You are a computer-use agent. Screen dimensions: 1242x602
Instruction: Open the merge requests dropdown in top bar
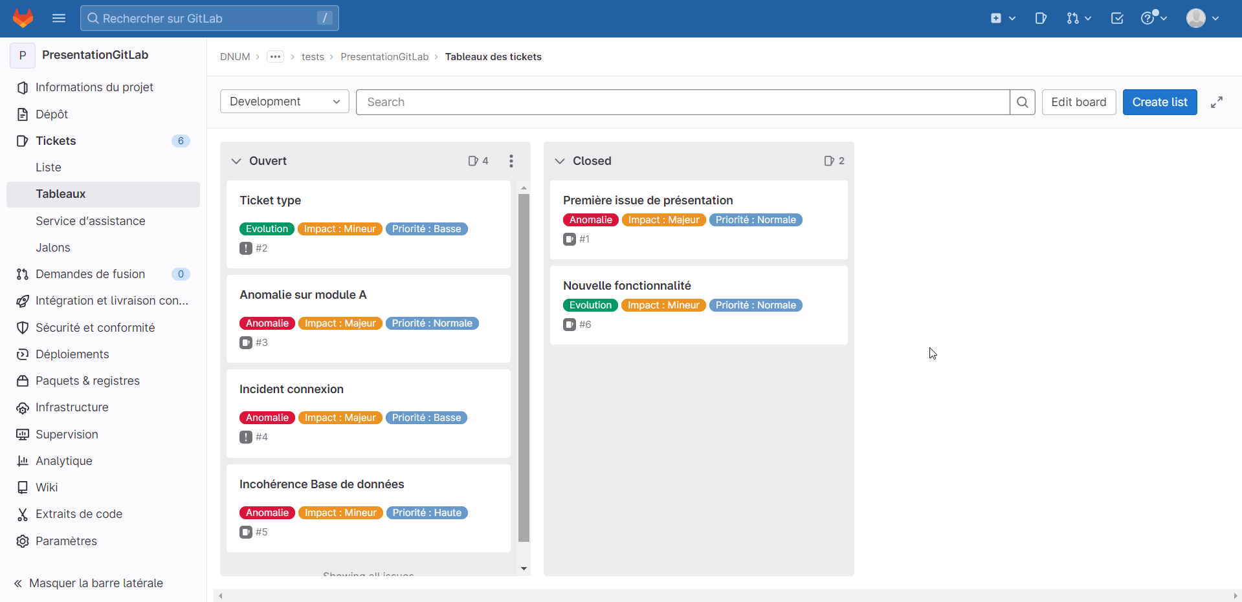coord(1079,18)
